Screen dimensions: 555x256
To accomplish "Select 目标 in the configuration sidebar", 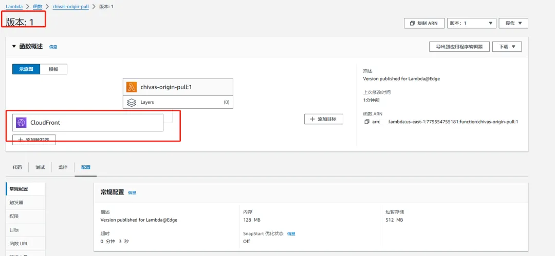I will [26, 230].
